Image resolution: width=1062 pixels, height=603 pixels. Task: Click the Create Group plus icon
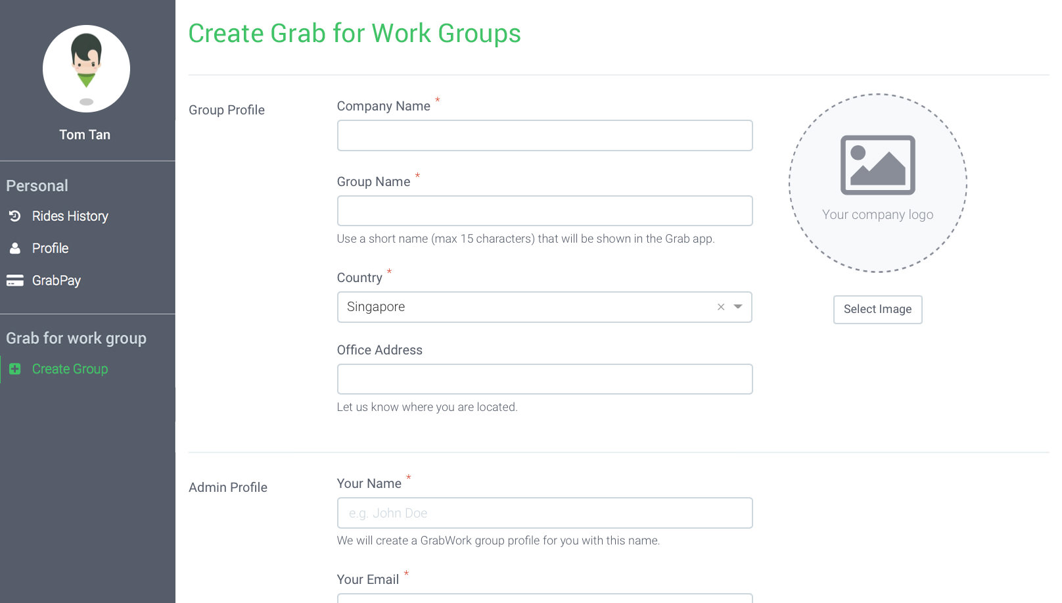tap(14, 370)
